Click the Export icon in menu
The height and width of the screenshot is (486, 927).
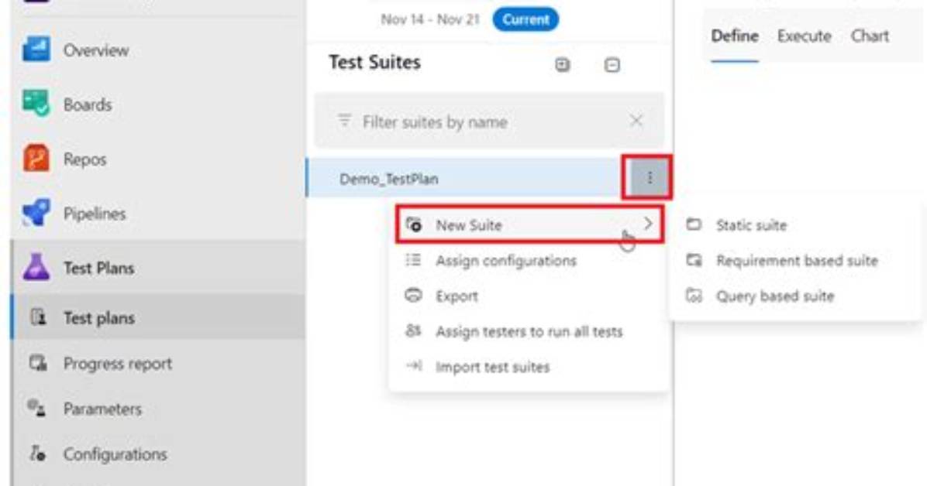(413, 296)
